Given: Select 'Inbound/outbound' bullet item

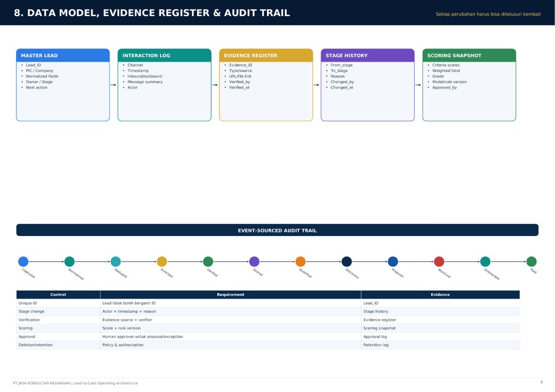Looking at the screenshot, I should pos(145,76).
